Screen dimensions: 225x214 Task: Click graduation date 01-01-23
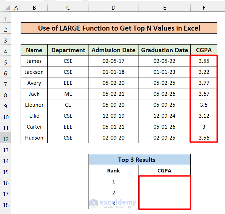click(164, 72)
